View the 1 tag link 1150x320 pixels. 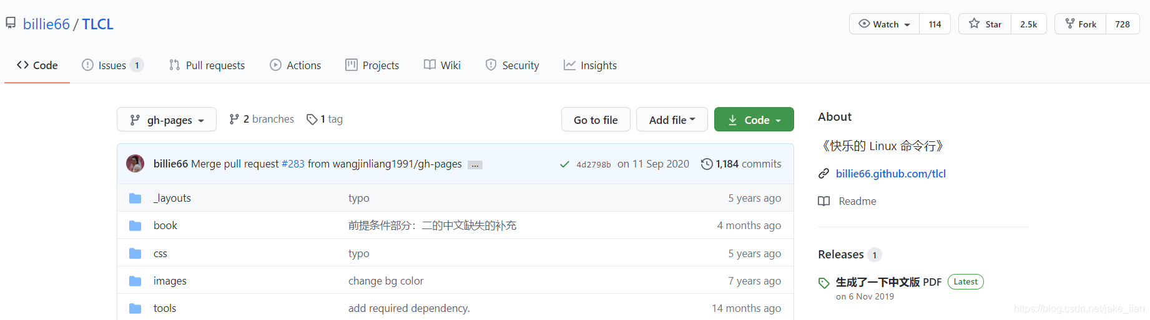(x=325, y=119)
